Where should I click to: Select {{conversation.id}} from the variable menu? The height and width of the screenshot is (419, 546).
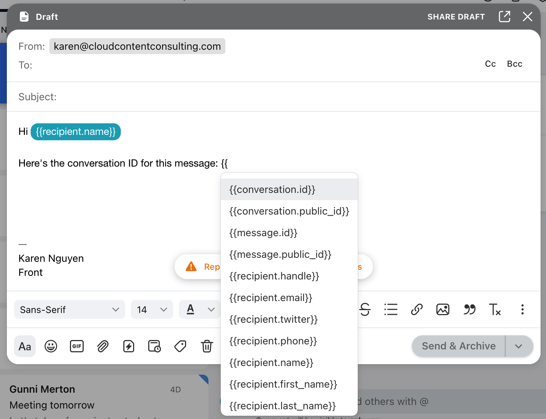tap(272, 189)
